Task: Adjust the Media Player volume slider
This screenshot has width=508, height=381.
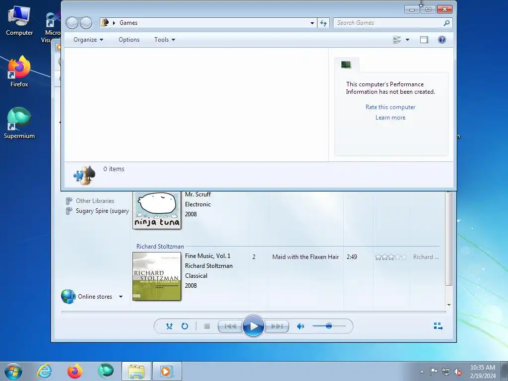Action: coord(329,326)
